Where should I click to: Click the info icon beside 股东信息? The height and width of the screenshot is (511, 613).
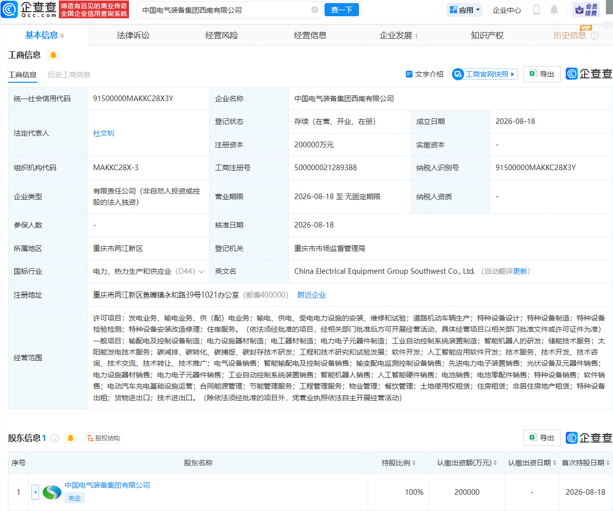point(55,438)
